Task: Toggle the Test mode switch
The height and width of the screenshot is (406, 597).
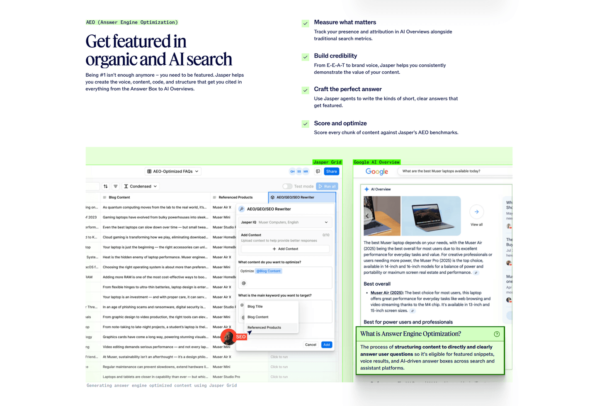Action: [x=287, y=187]
